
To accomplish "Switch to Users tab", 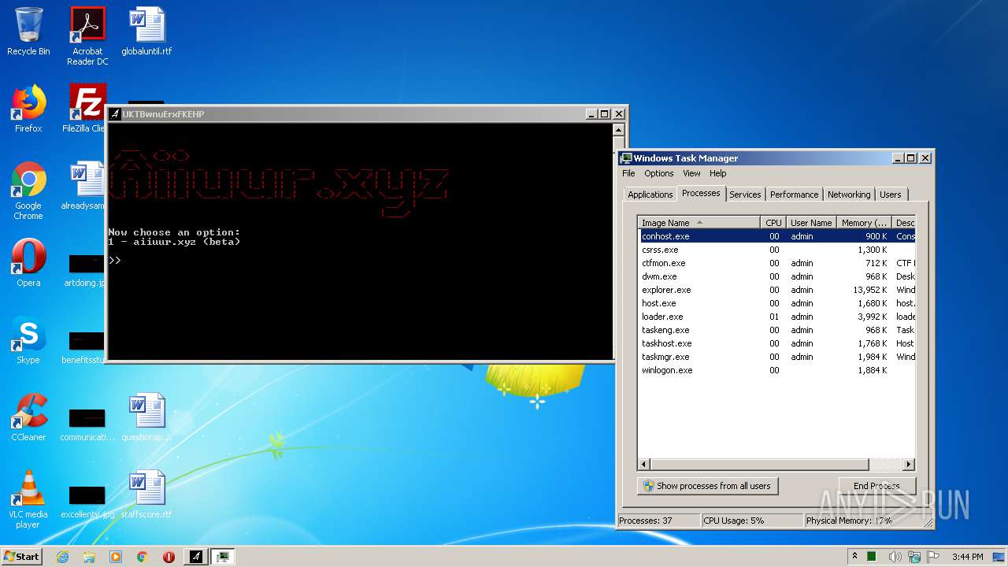I will coord(891,195).
